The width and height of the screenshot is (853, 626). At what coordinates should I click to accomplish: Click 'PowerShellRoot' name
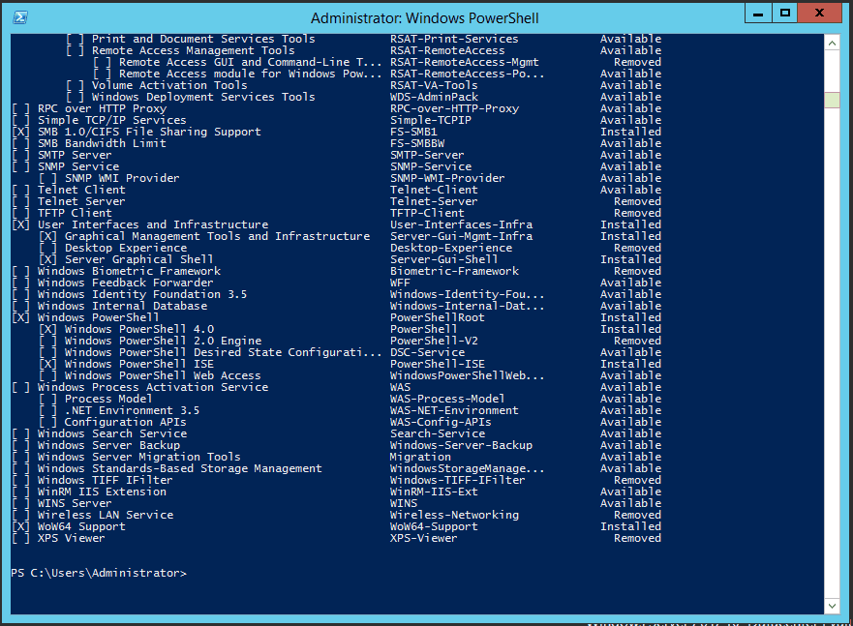point(437,318)
